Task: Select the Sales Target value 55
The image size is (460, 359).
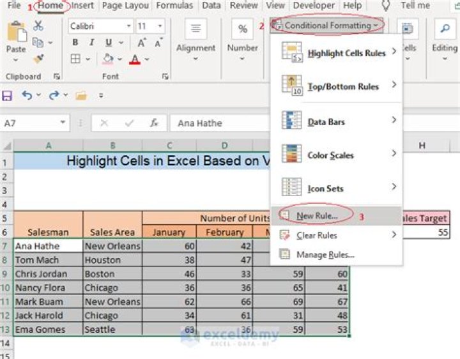Action: pos(426,233)
